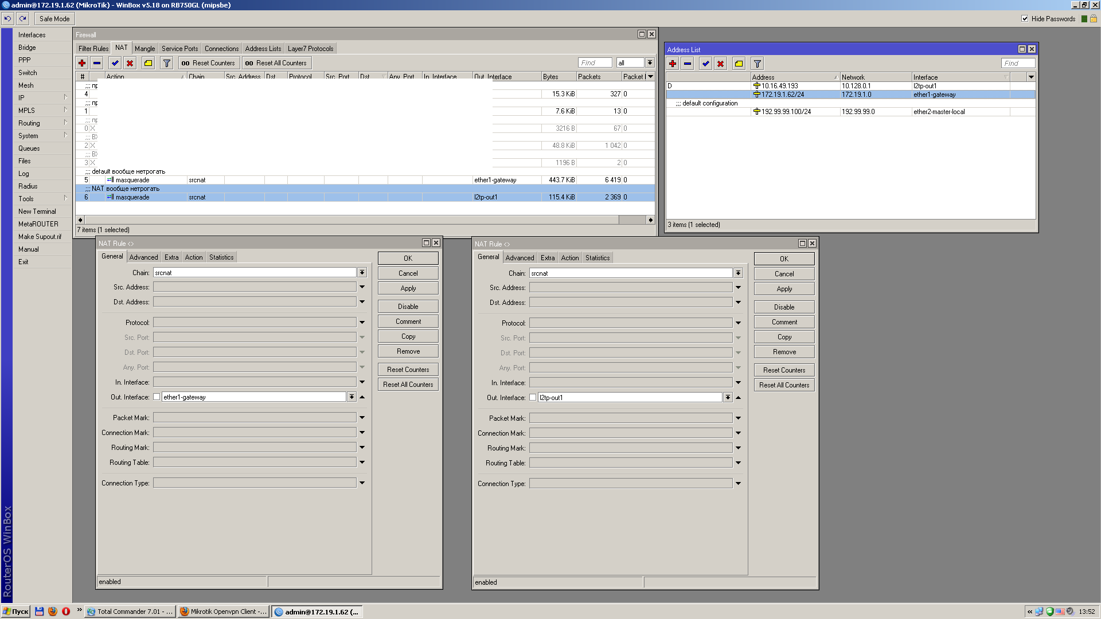
Task: Switch to the Mangle tab
Action: (x=145, y=49)
